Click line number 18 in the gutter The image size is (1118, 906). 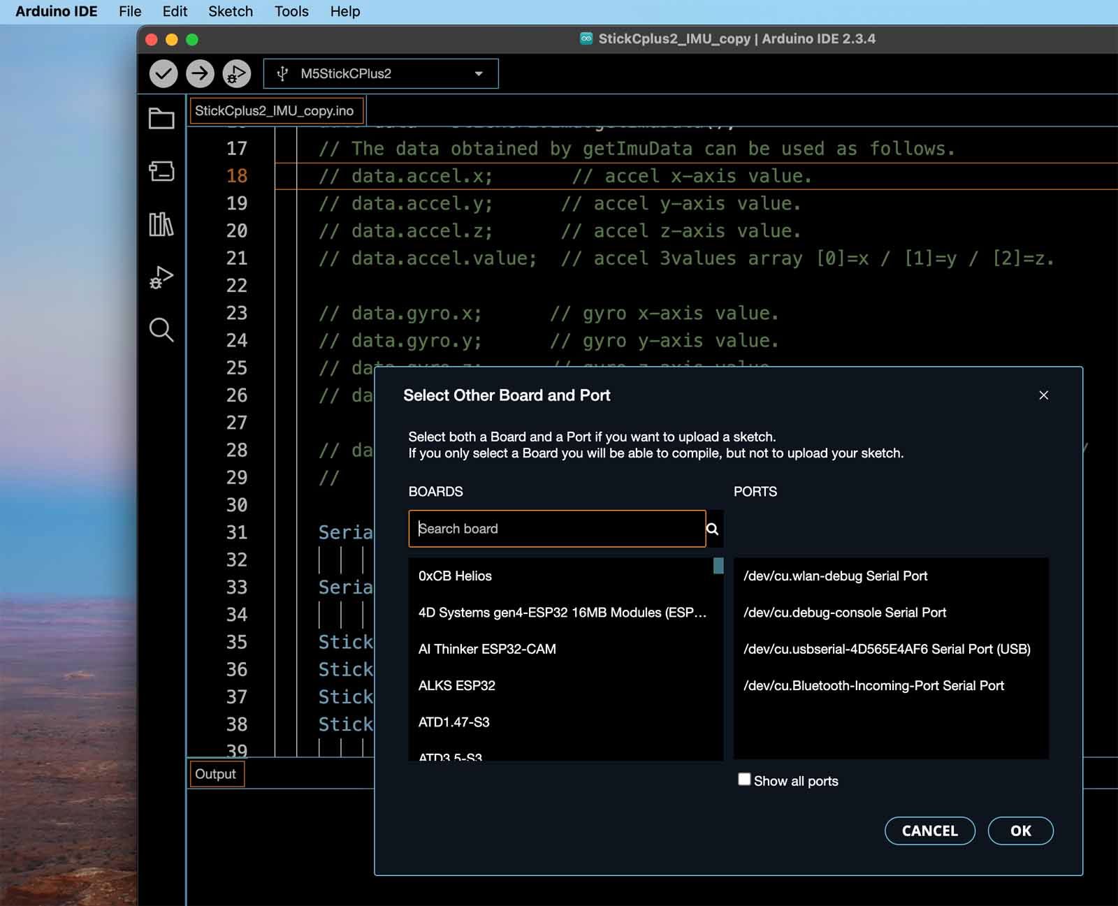(x=237, y=176)
